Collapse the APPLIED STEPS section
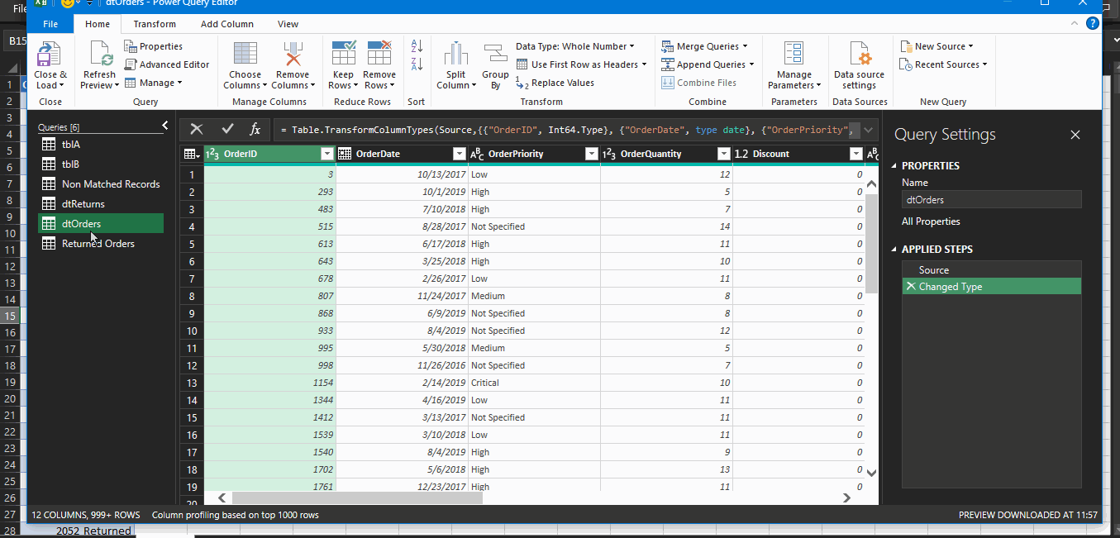Image resolution: width=1120 pixels, height=538 pixels. pyautogui.click(x=894, y=250)
